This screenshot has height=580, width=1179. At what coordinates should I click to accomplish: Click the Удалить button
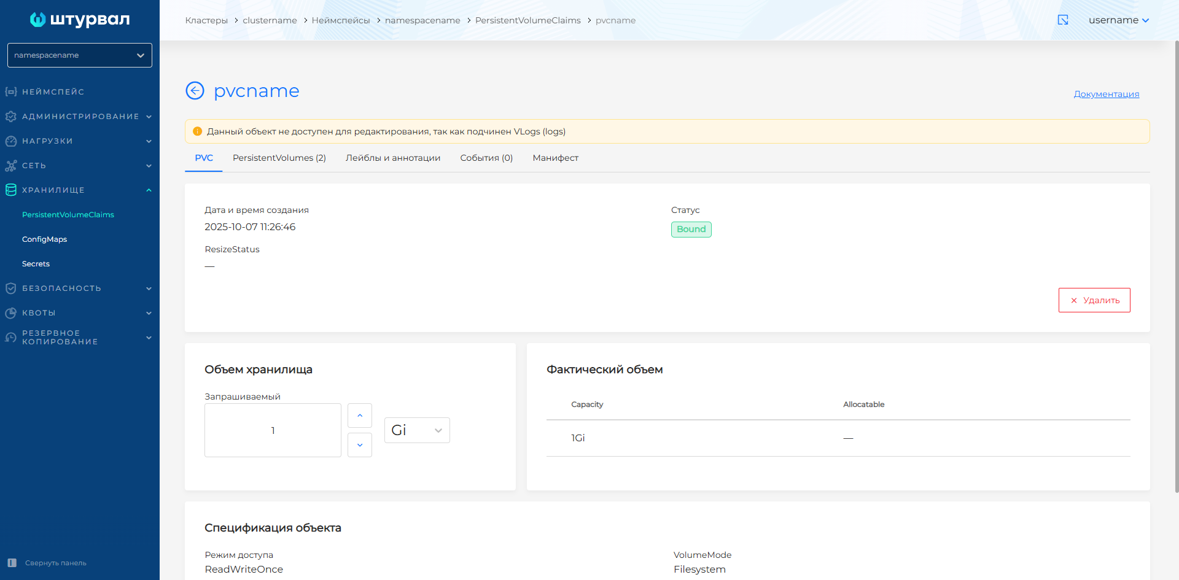pyautogui.click(x=1094, y=300)
